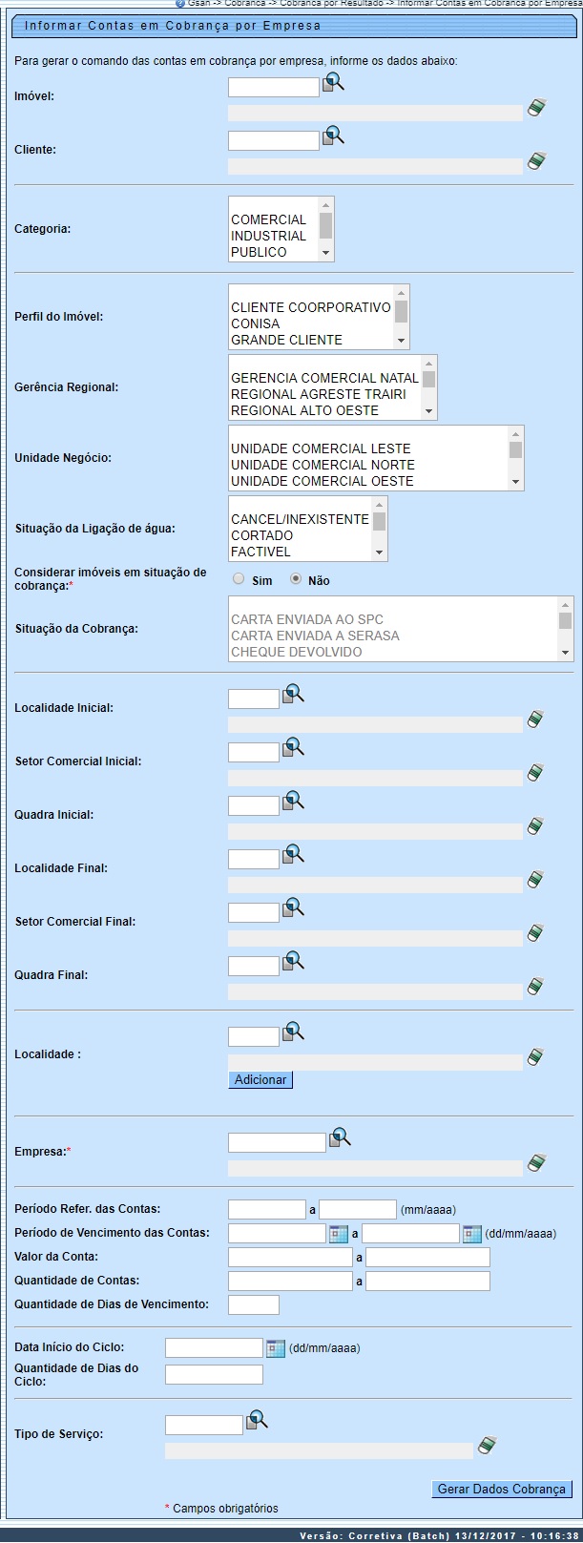Open the Empresa search magnifier icon
Screen dimensions: 583x1543
(341, 1138)
